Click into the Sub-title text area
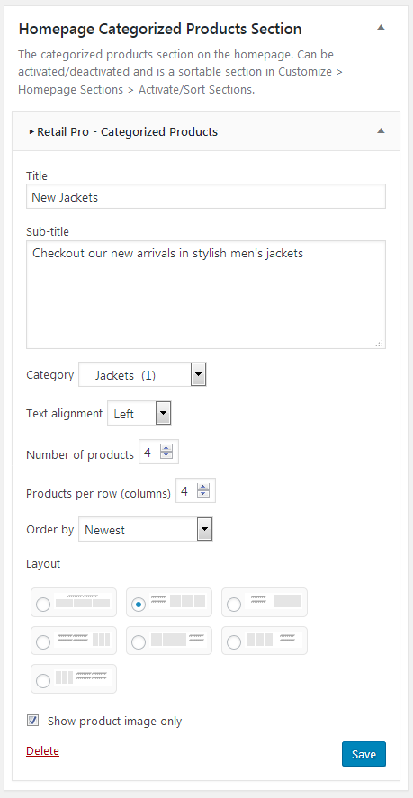Viewport: 413px width, 798px height. coord(206,295)
